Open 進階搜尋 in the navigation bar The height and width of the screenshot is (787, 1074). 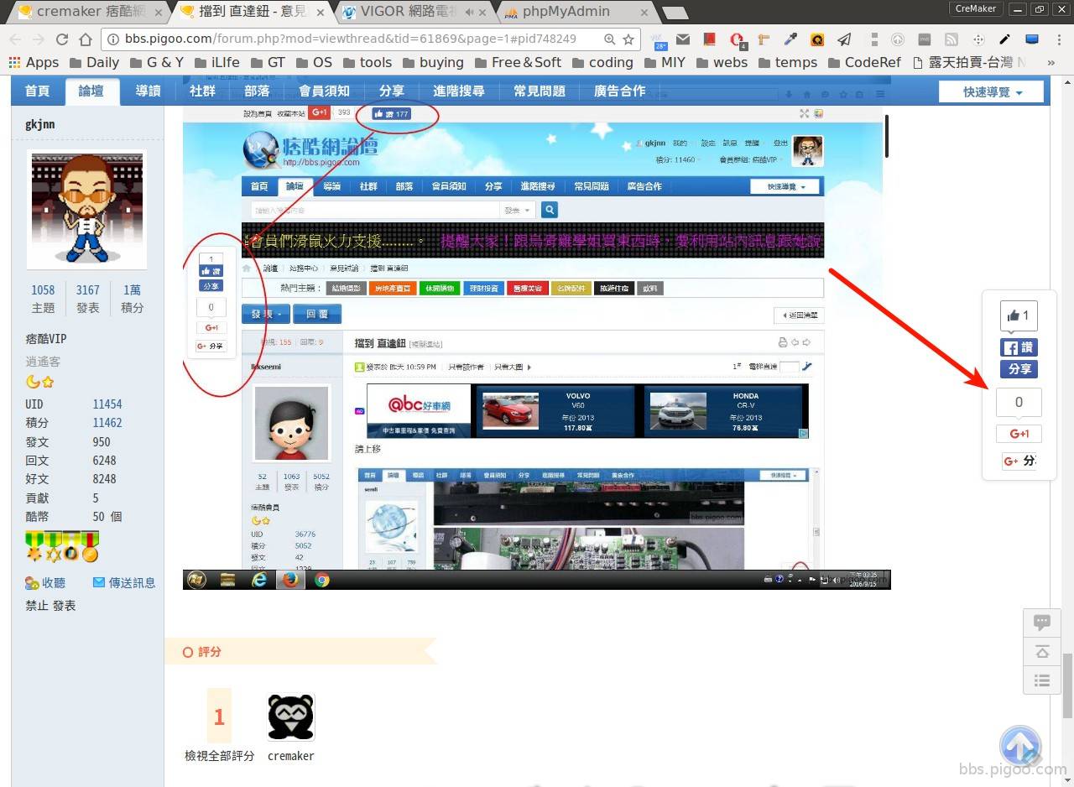coord(458,91)
